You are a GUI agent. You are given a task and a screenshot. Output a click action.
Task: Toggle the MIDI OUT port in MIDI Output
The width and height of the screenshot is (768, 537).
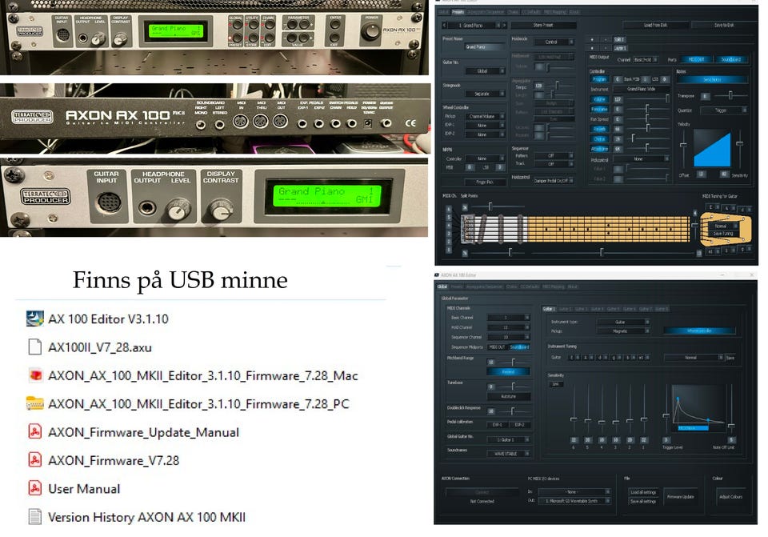696,60
